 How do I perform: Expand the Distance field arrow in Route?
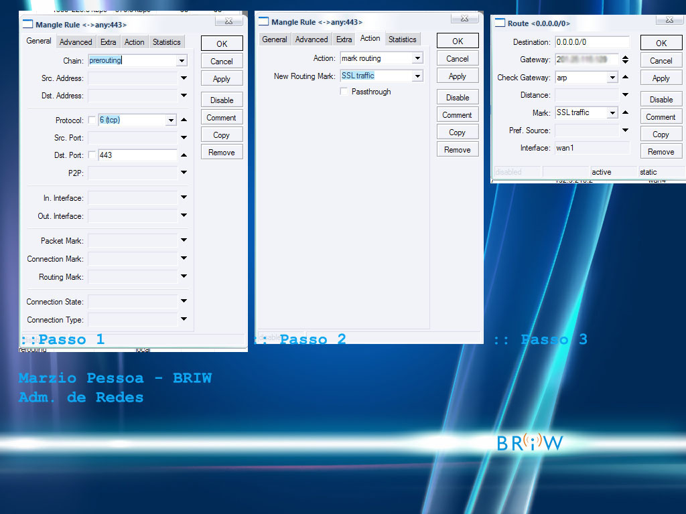tap(626, 94)
